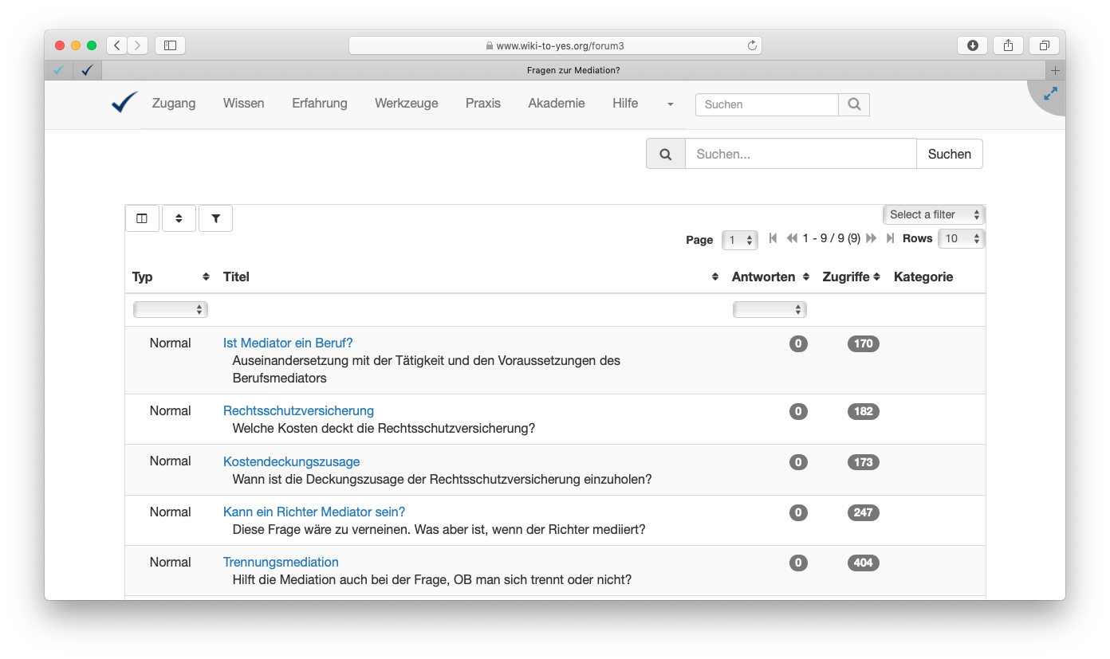Screen dimensions: 1110x659
Task: Open Safari downloads icon
Action: pos(972,45)
